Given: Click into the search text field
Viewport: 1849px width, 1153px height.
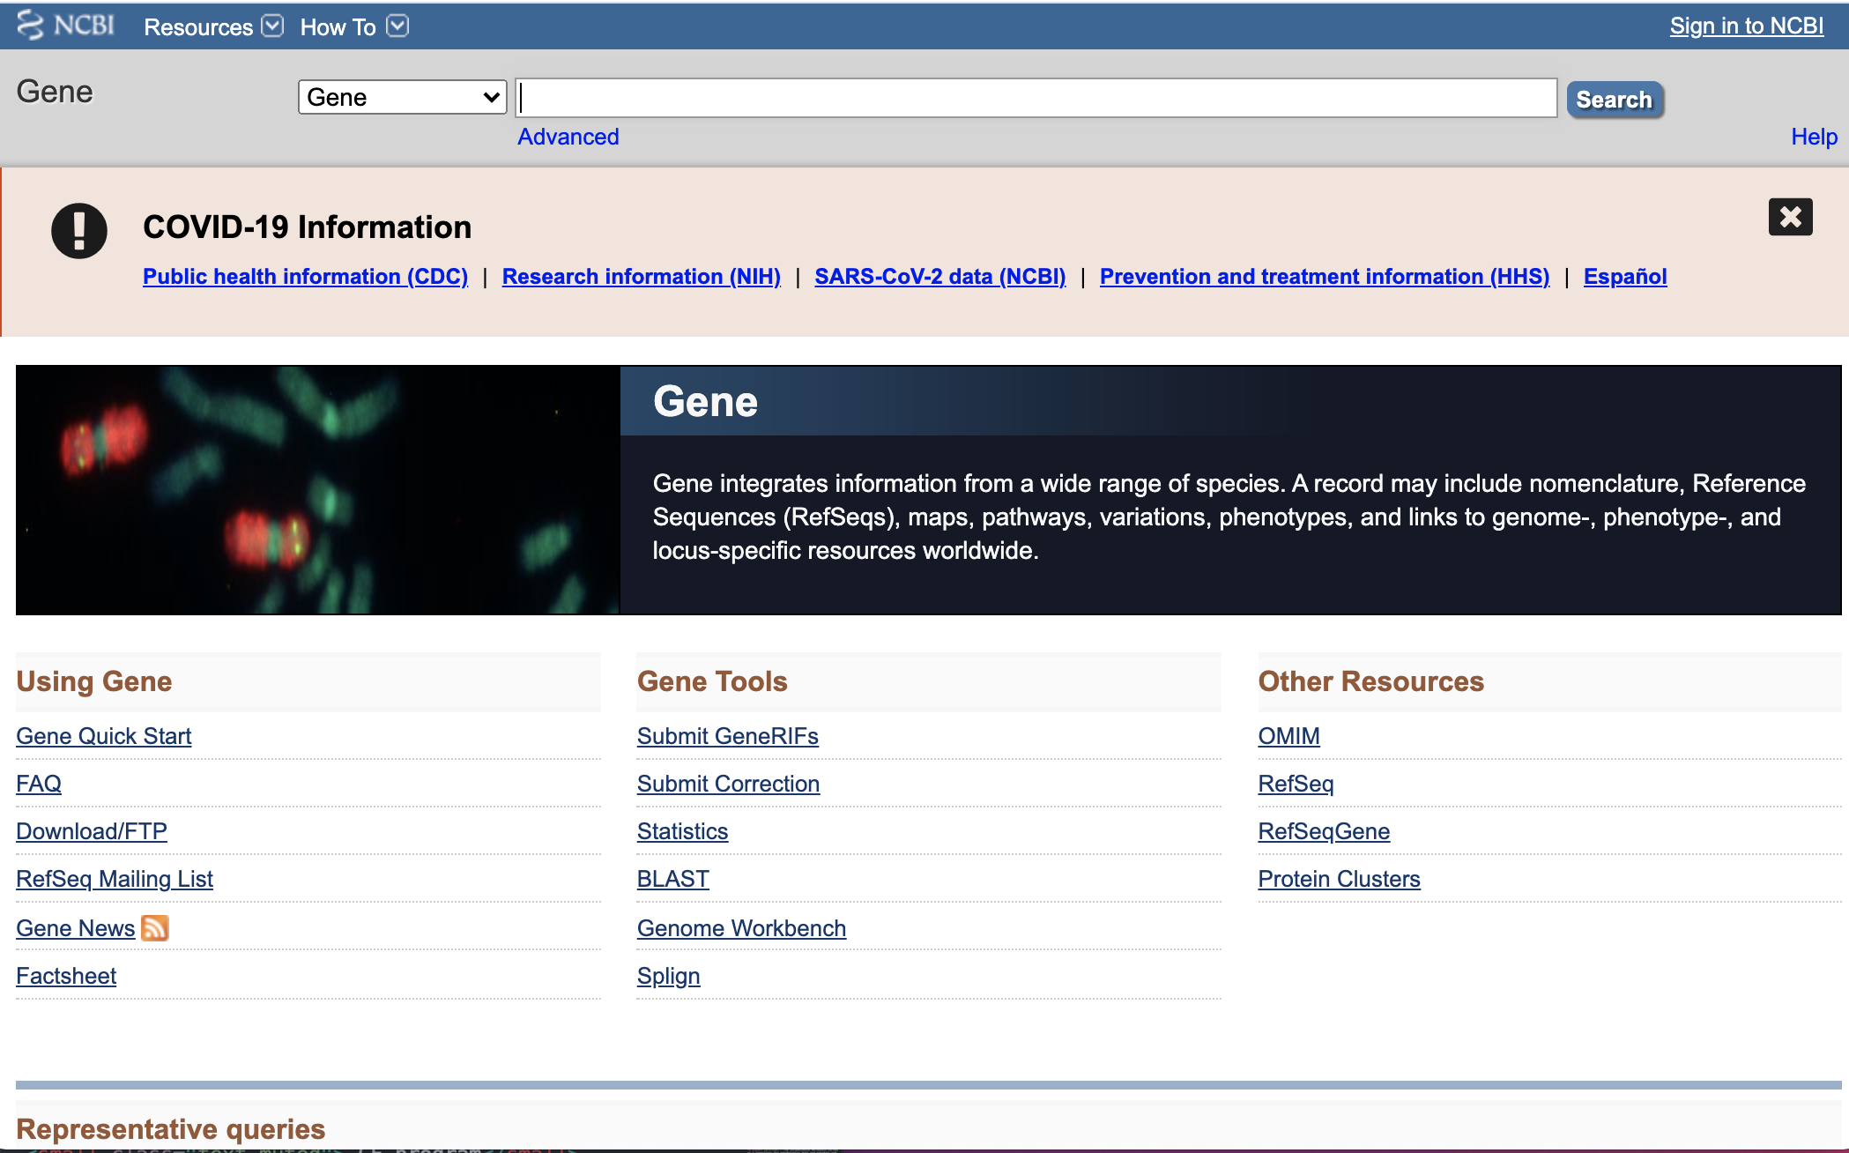Looking at the screenshot, I should click(x=1036, y=98).
